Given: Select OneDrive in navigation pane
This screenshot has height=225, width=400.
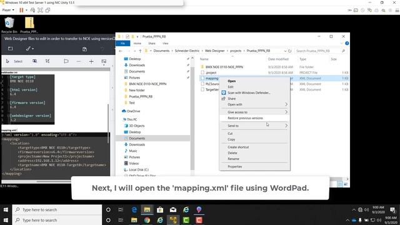Looking at the screenshot, I should point(131,111).
